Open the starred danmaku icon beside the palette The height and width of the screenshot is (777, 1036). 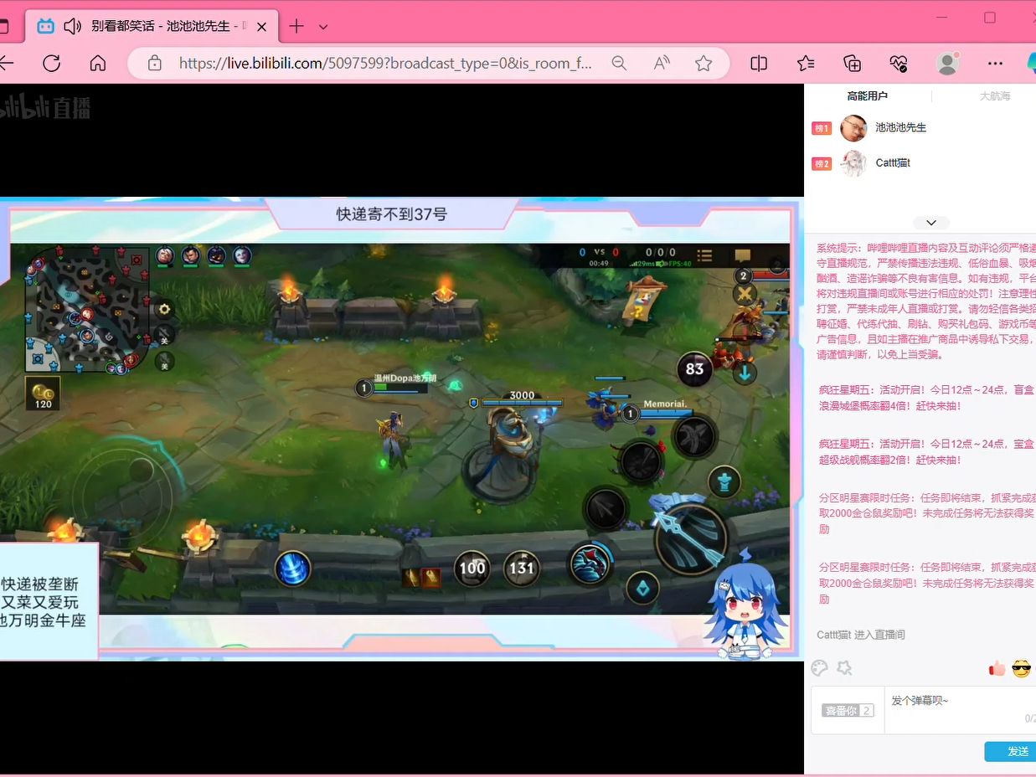(844, 667)
